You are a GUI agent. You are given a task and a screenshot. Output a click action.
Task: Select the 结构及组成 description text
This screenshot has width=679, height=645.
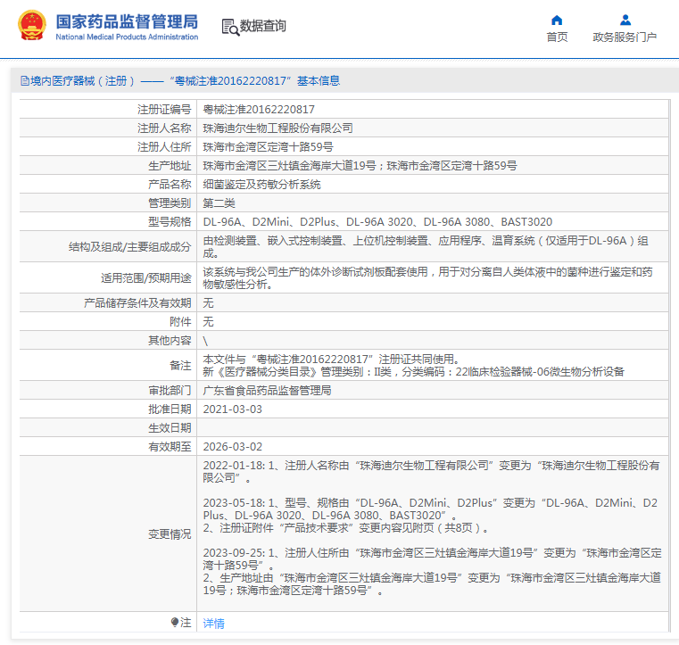[x=426, y=247]
